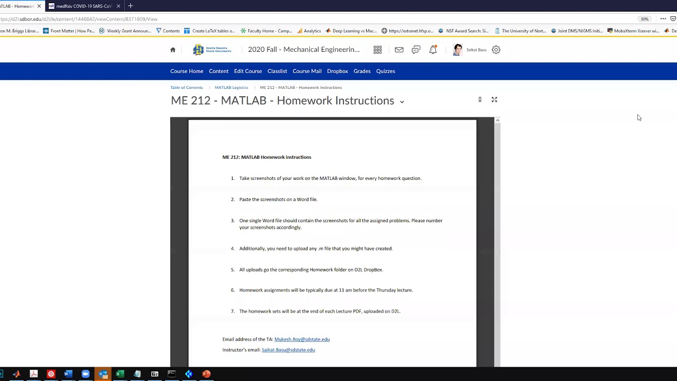Expand the Homework Instructions title dropdown
Screen dimensions: 677x381
(402, 102)
